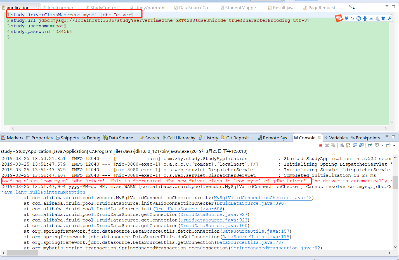Open Sogou toolbox wrench icon
The height and width of the screenshot is (260, 399).
pyautogui.click(x=389, y=18)
